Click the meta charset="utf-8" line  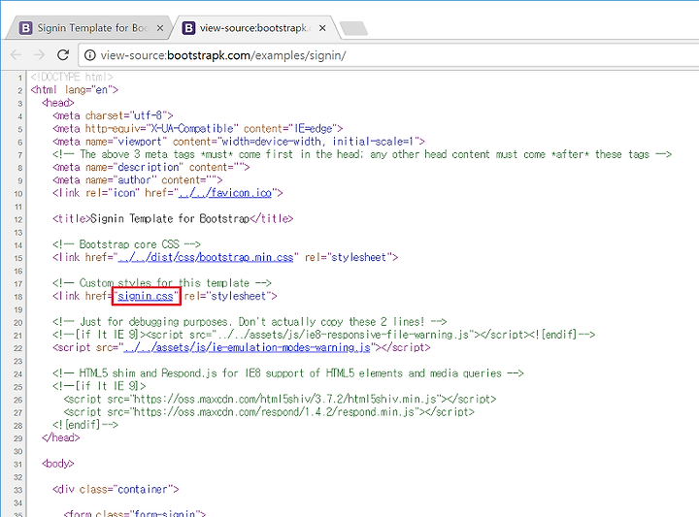(113, 115)
